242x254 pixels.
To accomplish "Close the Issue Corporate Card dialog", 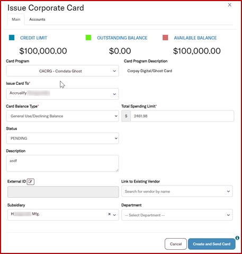I will [230, 5].
